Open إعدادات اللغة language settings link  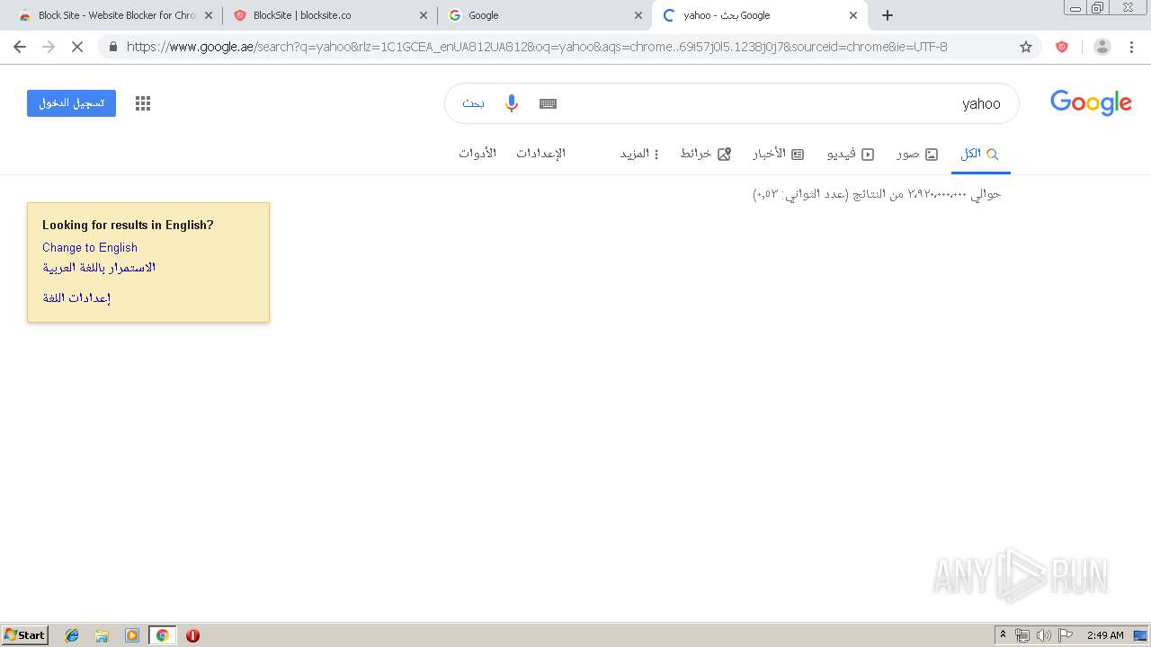coord(76,297)
